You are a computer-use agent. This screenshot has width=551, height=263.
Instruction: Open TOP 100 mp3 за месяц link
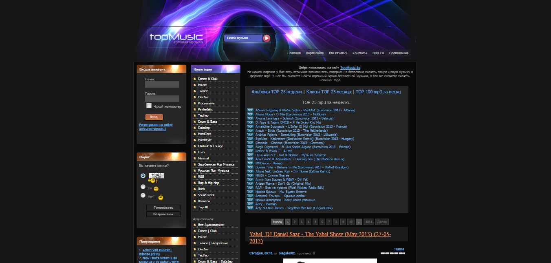(378, 92)
